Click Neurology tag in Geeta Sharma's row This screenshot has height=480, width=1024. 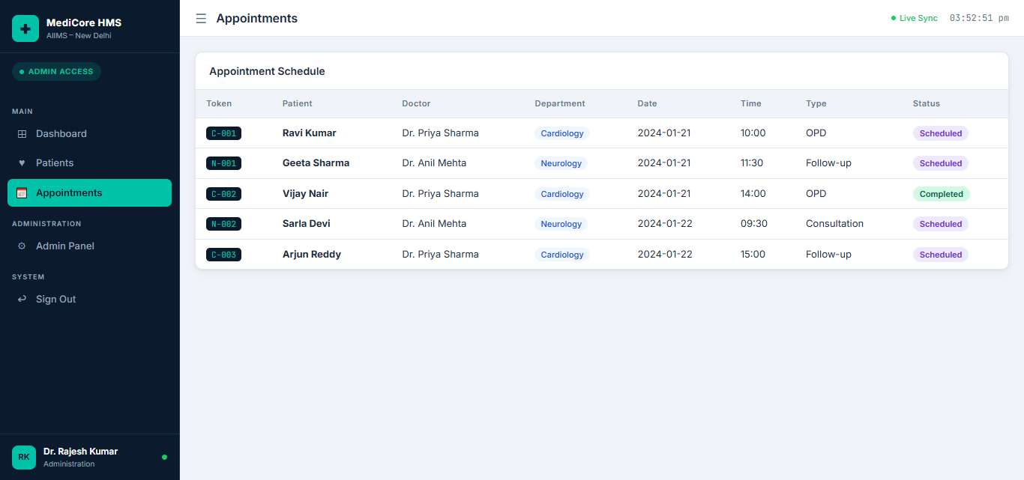[x=561, y=163]
